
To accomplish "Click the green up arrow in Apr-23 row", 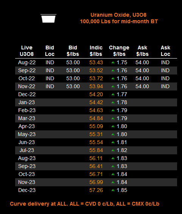I will (x=113, y=127).
